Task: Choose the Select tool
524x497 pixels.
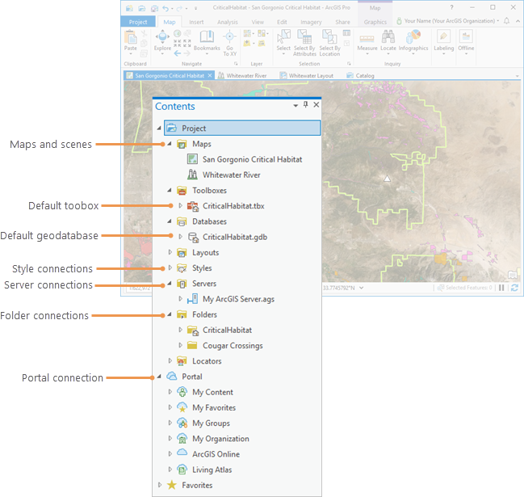Action: click(x=283, y=41)
